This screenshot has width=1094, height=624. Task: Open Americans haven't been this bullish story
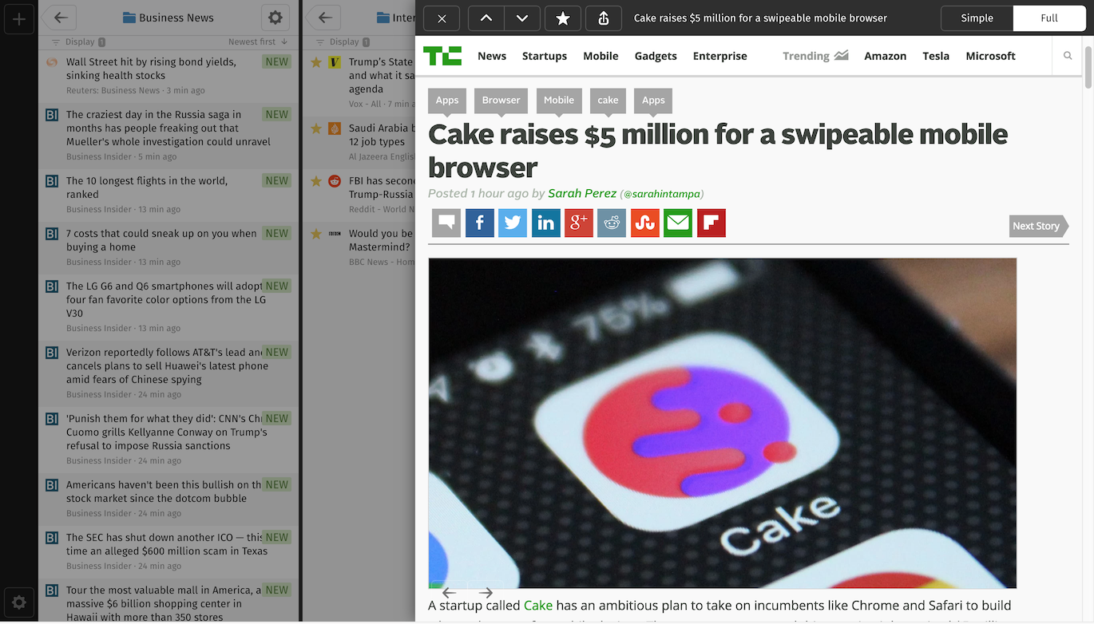[x=168, y=499]
